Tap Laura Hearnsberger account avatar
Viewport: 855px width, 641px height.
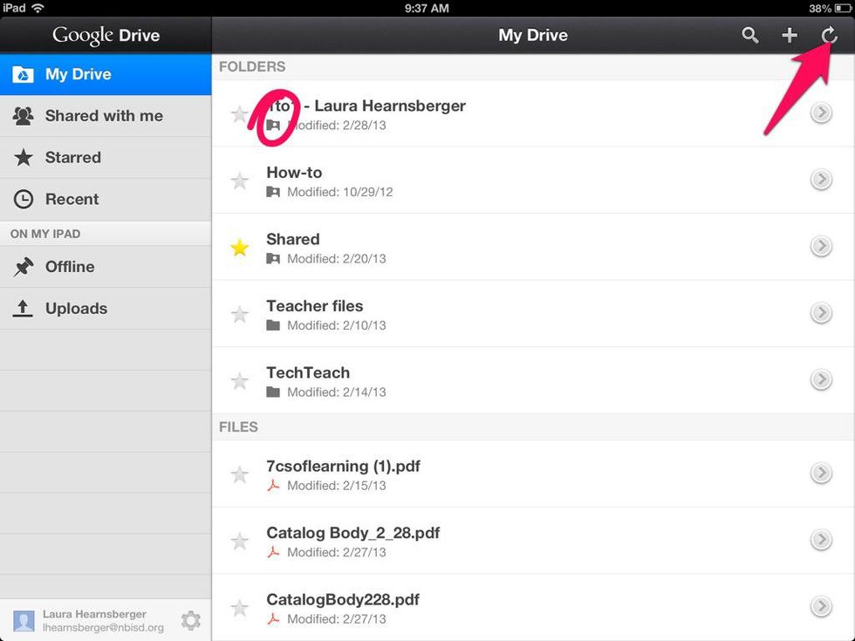coord(24,621)
